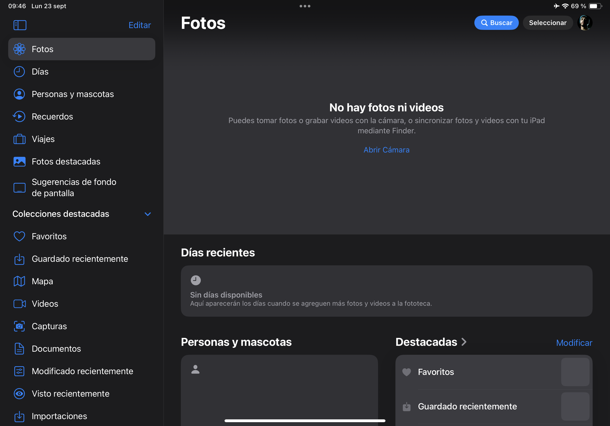Open the Viajes suitcase icon
This screenshot has width=610, height=426.
coord(19,139)
